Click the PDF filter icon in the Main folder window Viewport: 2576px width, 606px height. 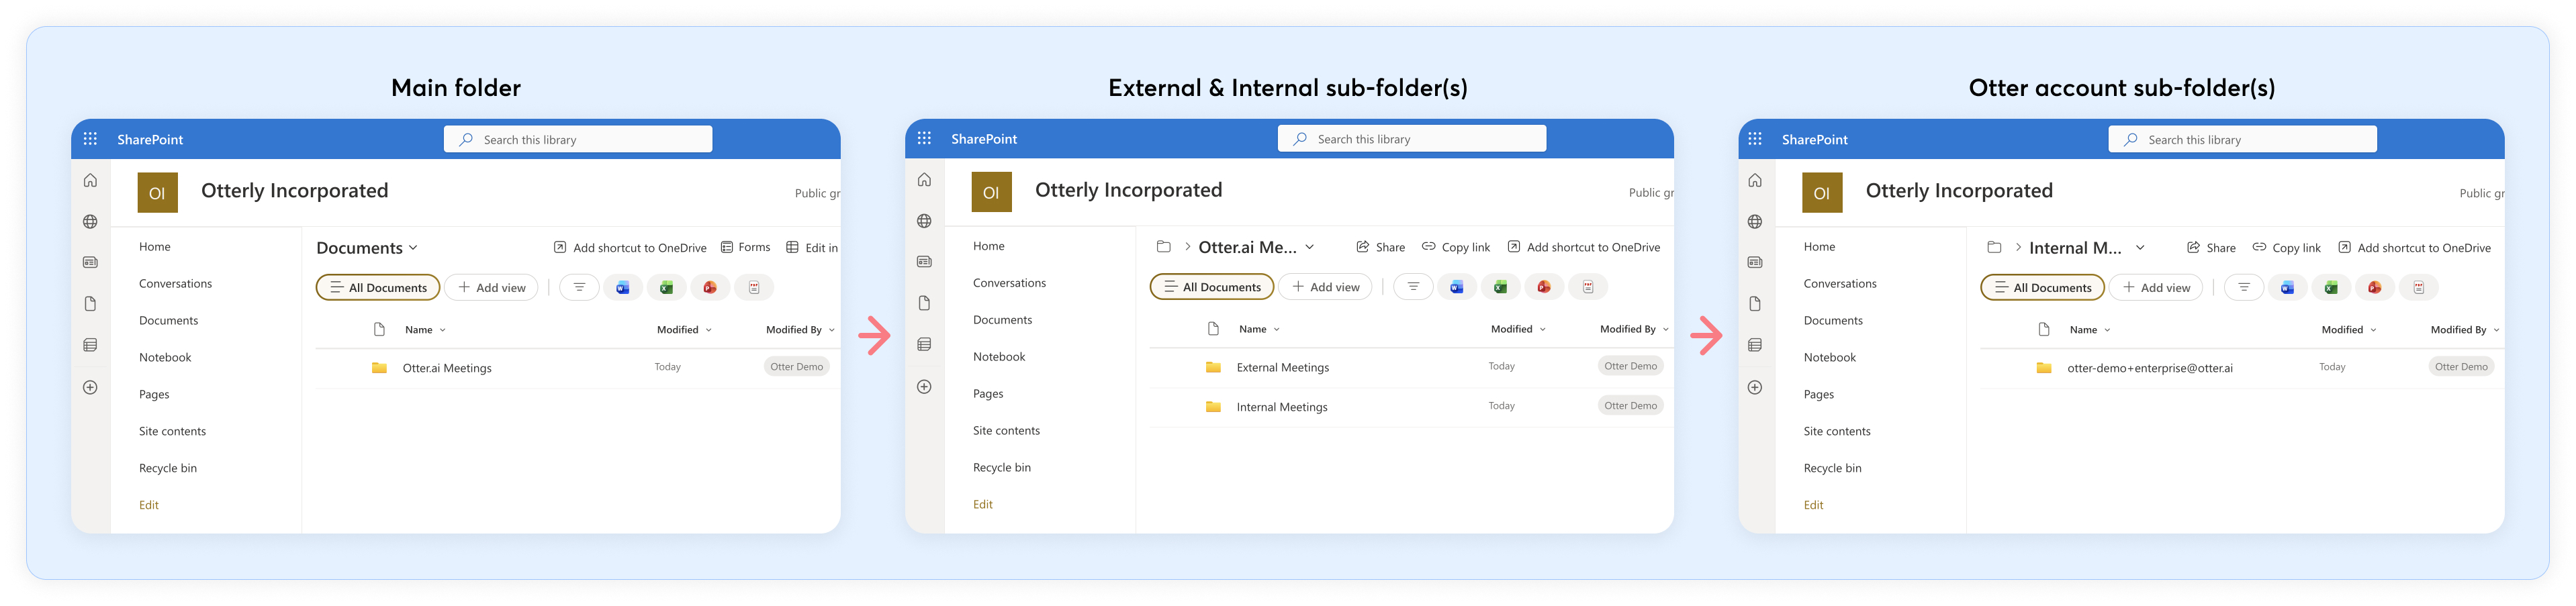pos(754,288)
